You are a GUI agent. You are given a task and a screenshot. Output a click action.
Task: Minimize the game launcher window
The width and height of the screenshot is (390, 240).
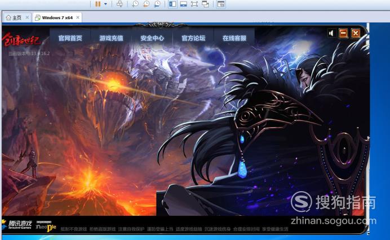[343, 33]
